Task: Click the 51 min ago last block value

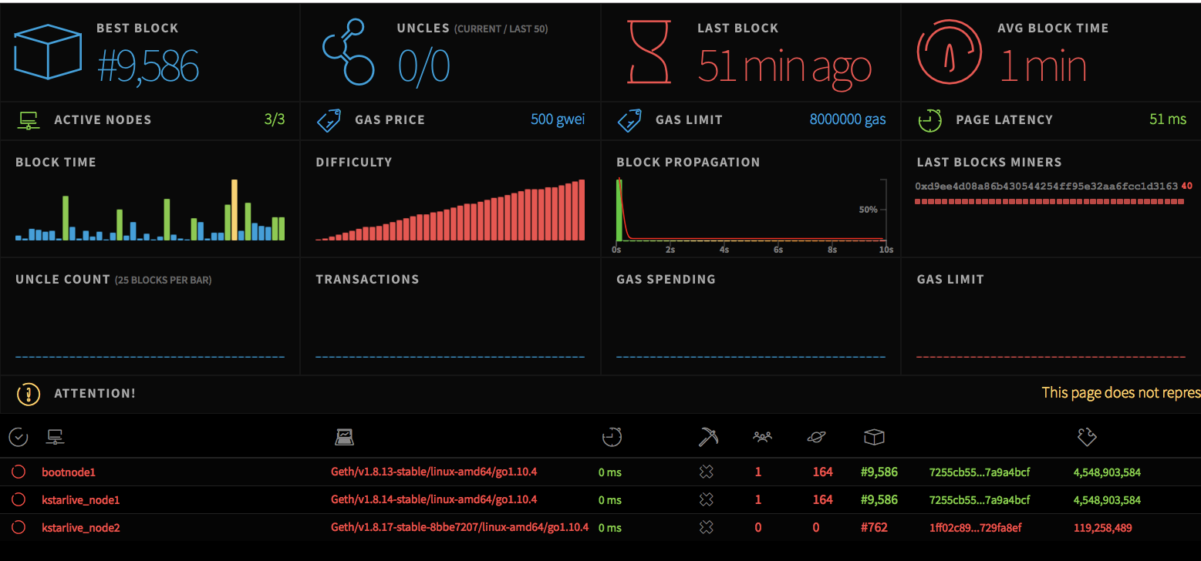Action: tap(785, 66)
